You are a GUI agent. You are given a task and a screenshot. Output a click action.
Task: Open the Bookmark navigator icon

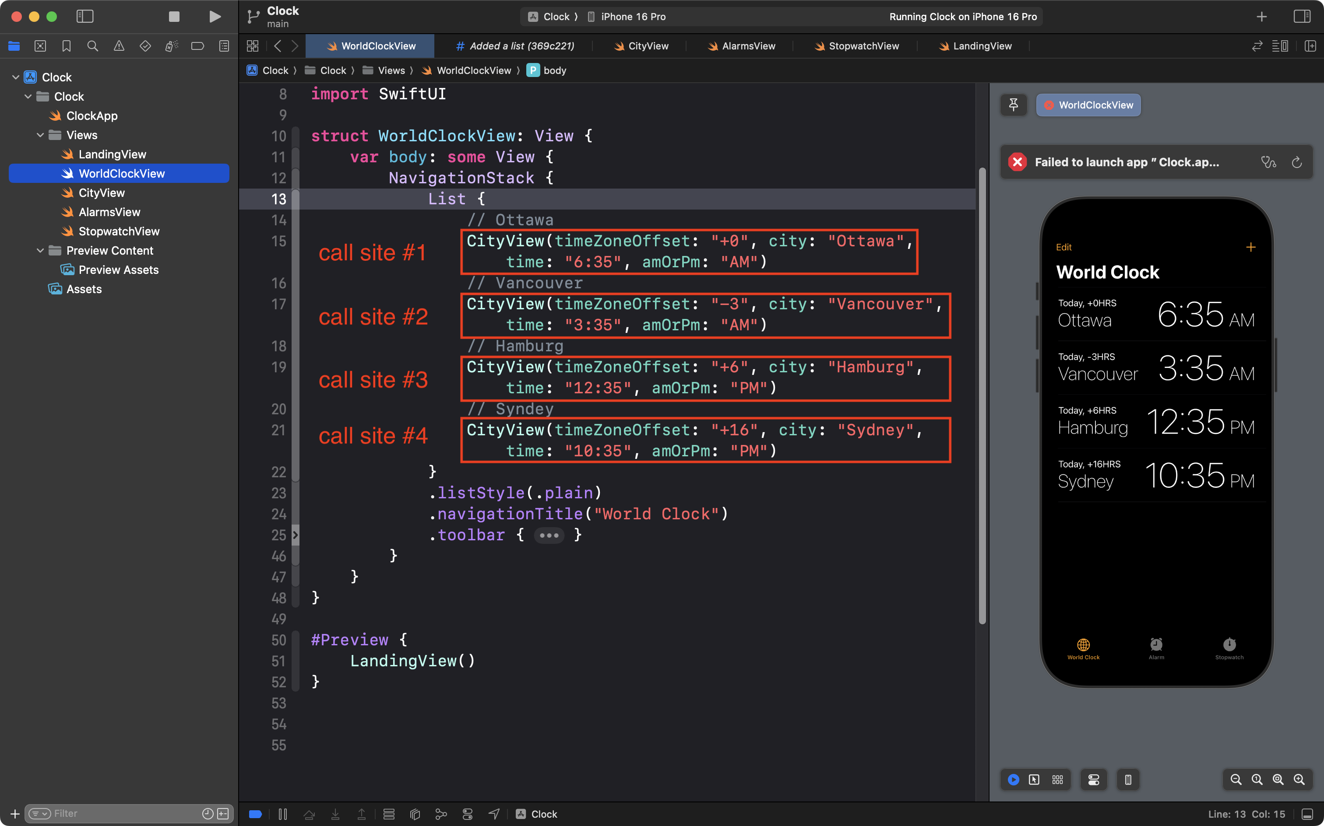(66, 46)
